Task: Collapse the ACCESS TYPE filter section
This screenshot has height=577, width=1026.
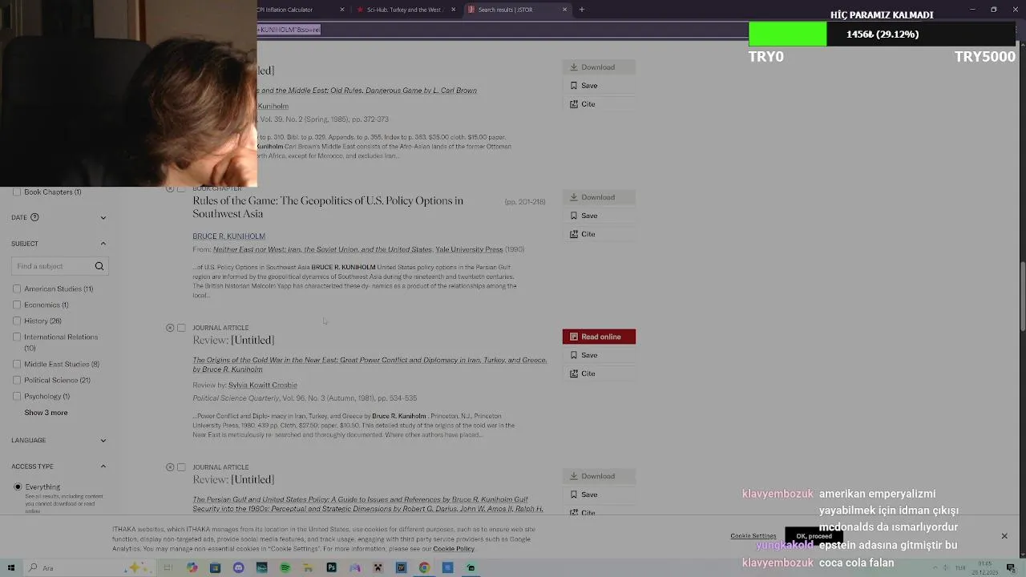Action: pos(103,466)
